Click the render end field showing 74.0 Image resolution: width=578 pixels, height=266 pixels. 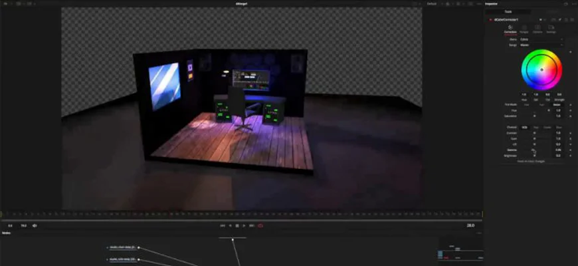(x=23, y=225)
